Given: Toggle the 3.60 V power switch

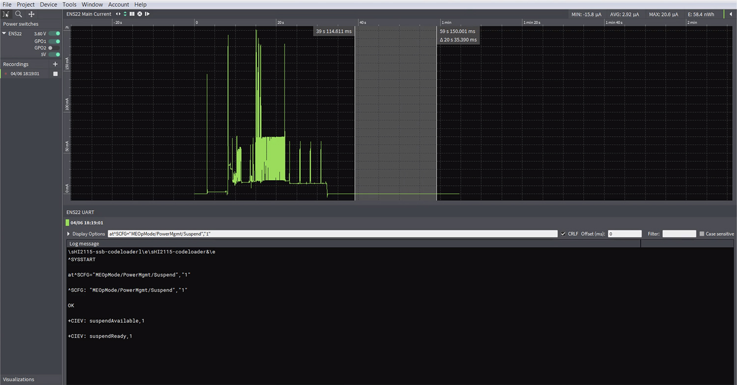Looking at the screenshot, I should click(54, 33).
